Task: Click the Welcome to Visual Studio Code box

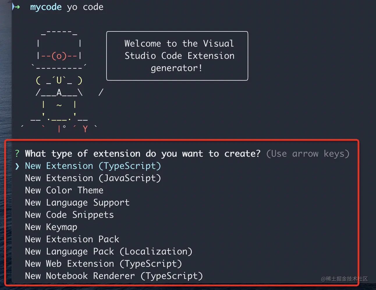Action: [177, 56]
